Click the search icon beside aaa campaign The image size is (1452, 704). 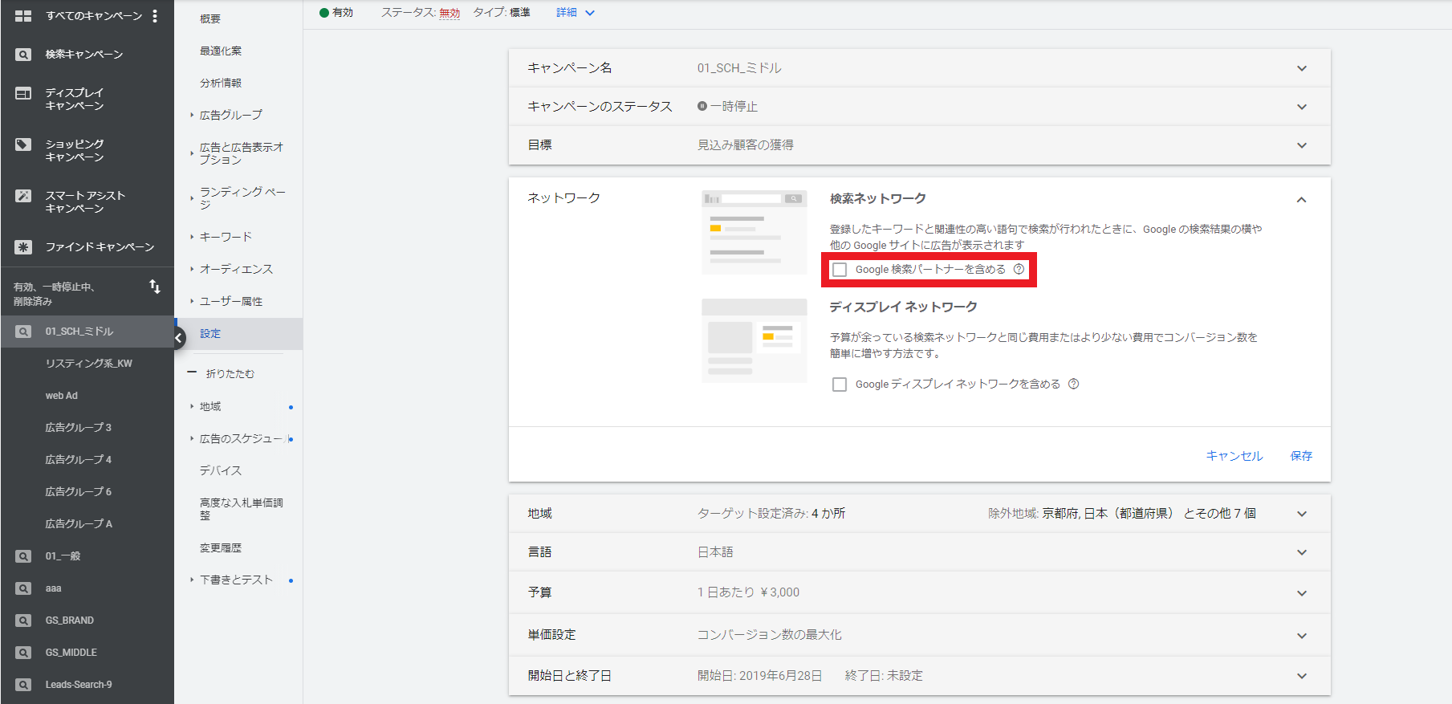(x=23, y=588)
